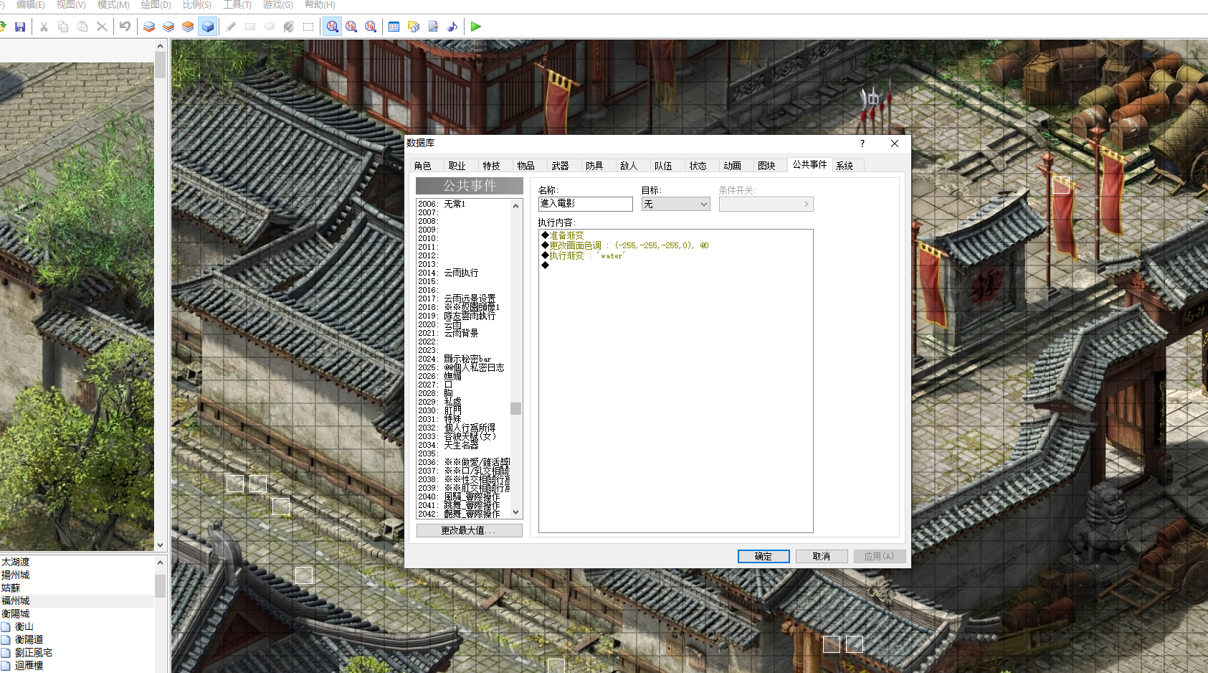Select the first map layer icon
Viewport: 1208px width, 673px height.
click(149, 27)
